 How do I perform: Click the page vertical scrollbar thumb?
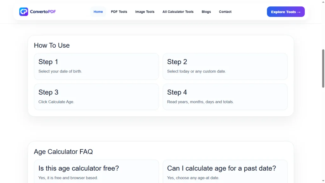pyautogui.click(x=323, y=69)
